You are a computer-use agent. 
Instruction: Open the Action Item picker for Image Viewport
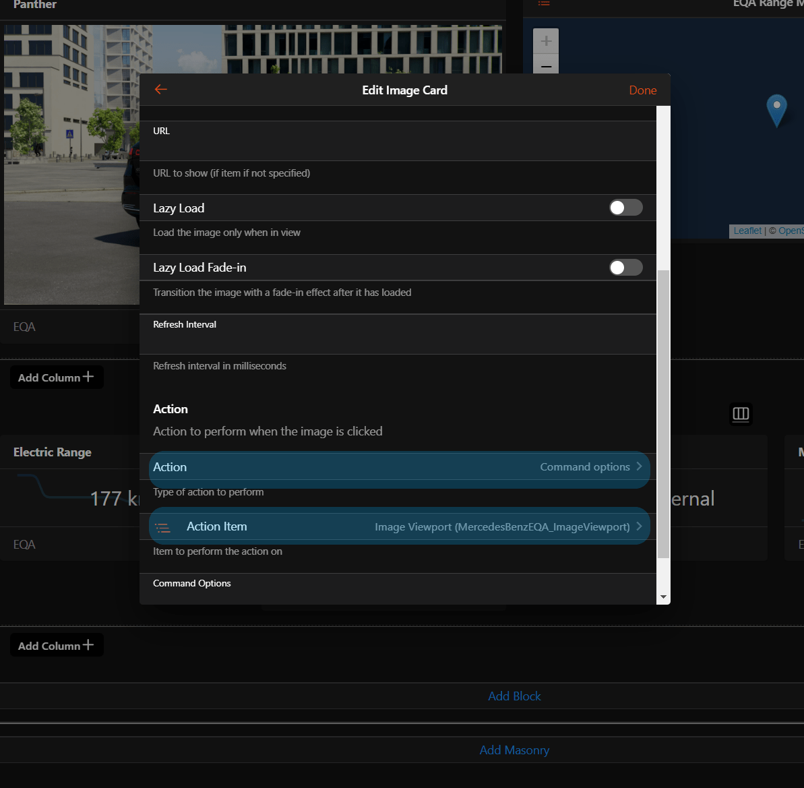(399, 526)
